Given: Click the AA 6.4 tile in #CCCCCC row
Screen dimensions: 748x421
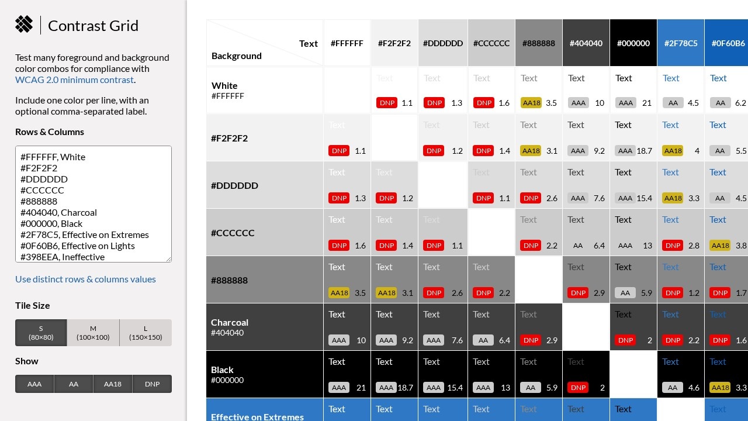Looking at the screenshot, I should point(586,232).
